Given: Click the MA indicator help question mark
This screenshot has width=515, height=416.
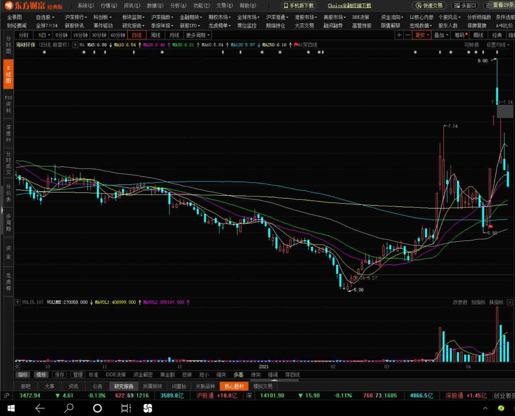Looking at the screenshot, I should (75, 45).
